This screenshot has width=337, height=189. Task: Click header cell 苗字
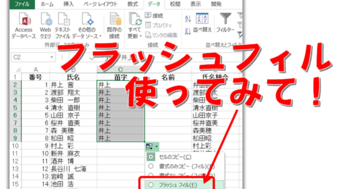pyautogui.click(x=121, y=77)
